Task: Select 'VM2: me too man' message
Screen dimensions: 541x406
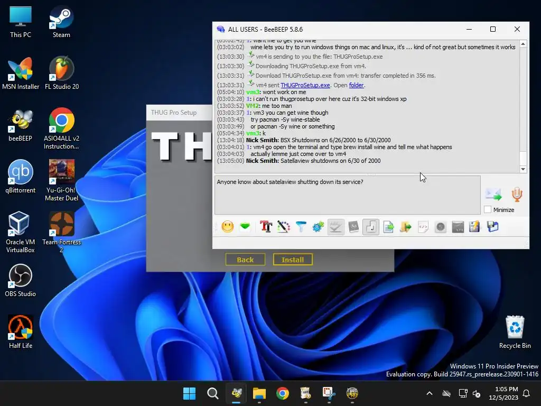Action: point(269,106)
